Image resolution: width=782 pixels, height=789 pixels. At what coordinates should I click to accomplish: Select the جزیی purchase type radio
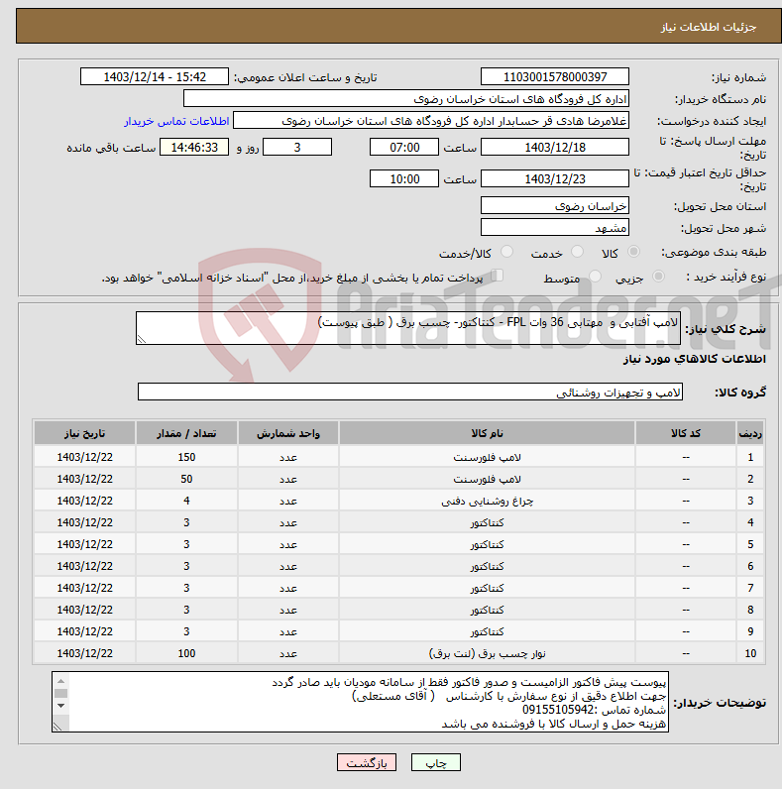[658, 277]
